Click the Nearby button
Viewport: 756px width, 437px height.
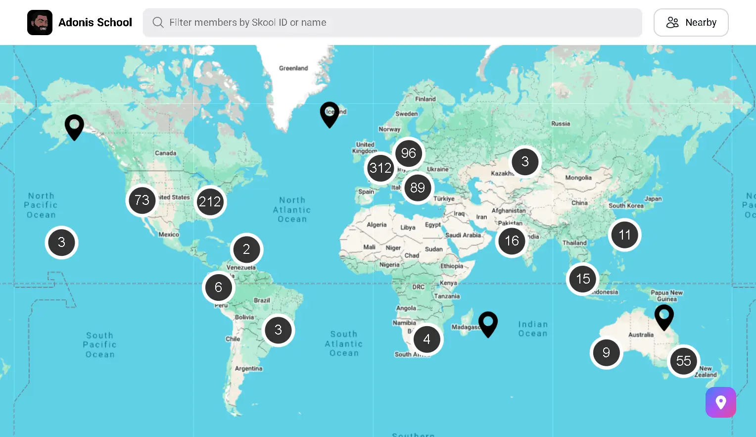tap(691, 22)
